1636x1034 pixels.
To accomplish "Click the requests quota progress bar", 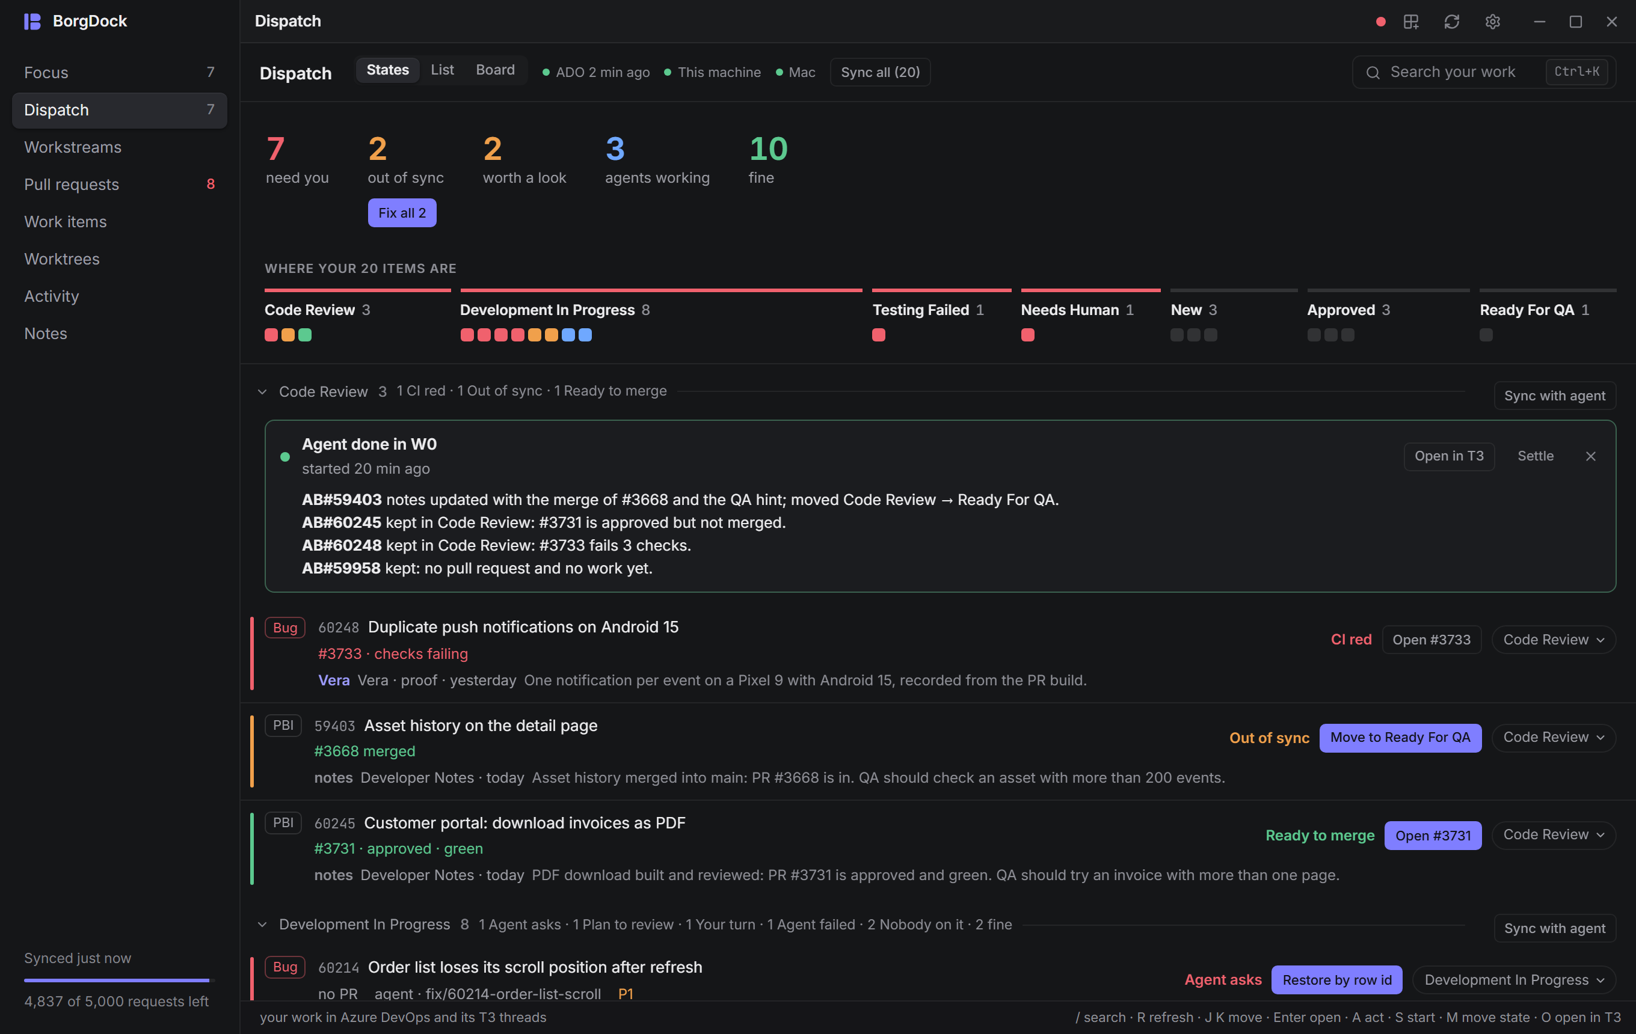I will (119, 980).
